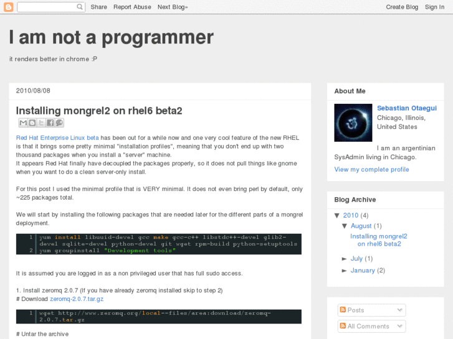Email this post via Gmail icon
Viewport: 453px width, 339px height.
tap(23, 123)
